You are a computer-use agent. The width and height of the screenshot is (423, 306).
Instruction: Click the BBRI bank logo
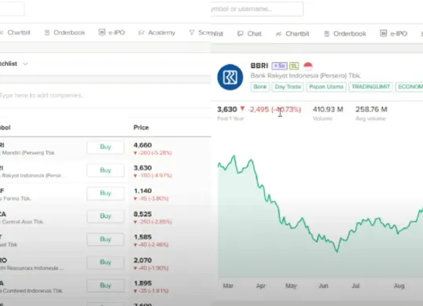230,77
